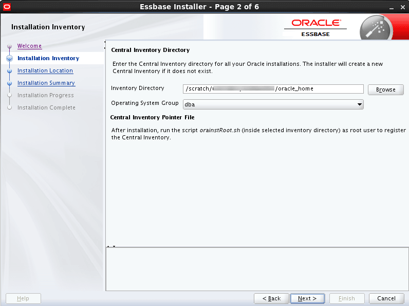Click the Installation Progress step bullet icon
This screenshot has width=409, height=306.
click(10, 95)
